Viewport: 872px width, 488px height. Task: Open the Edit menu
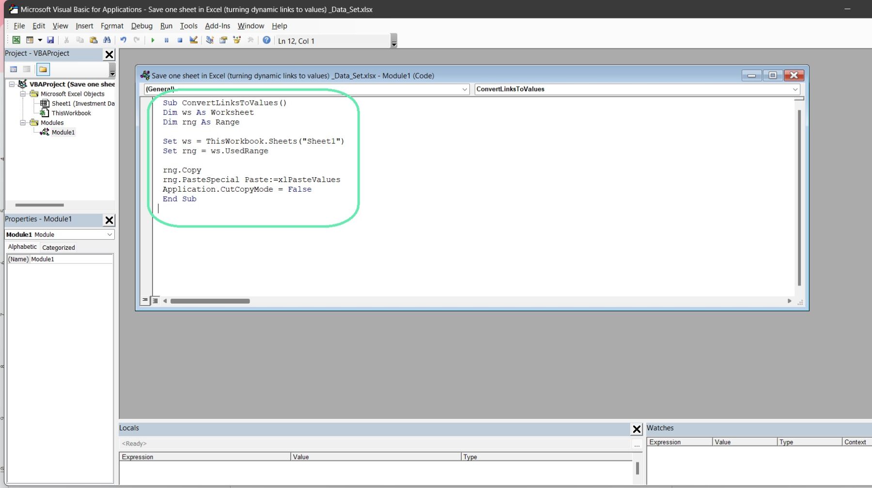click(x=39, y=26)
